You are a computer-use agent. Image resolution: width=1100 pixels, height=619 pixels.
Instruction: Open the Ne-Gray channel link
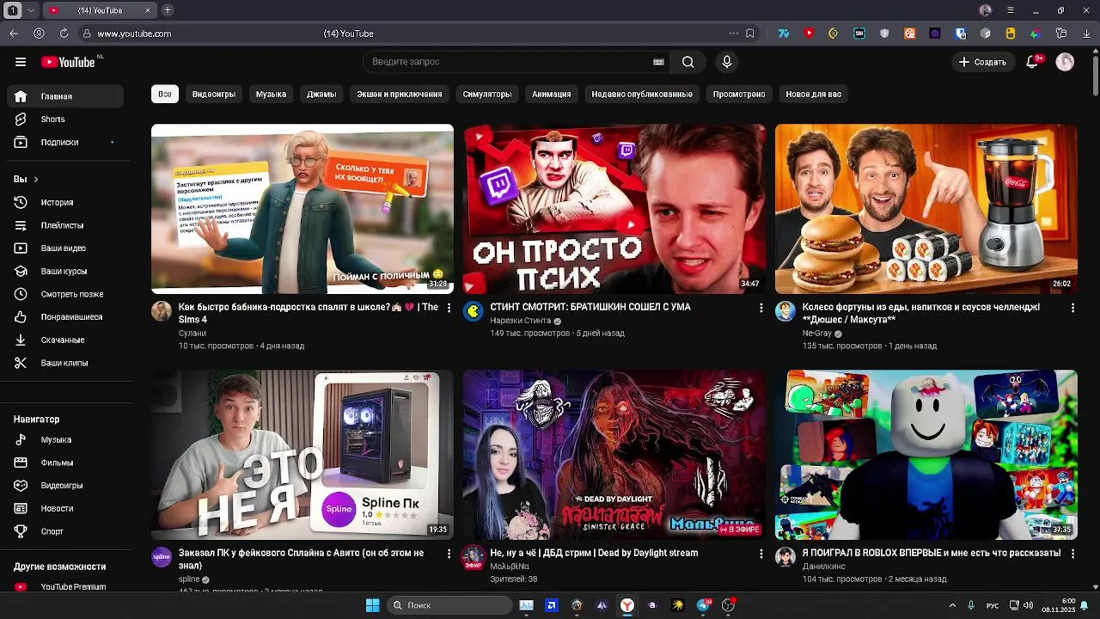pos(816,334)
